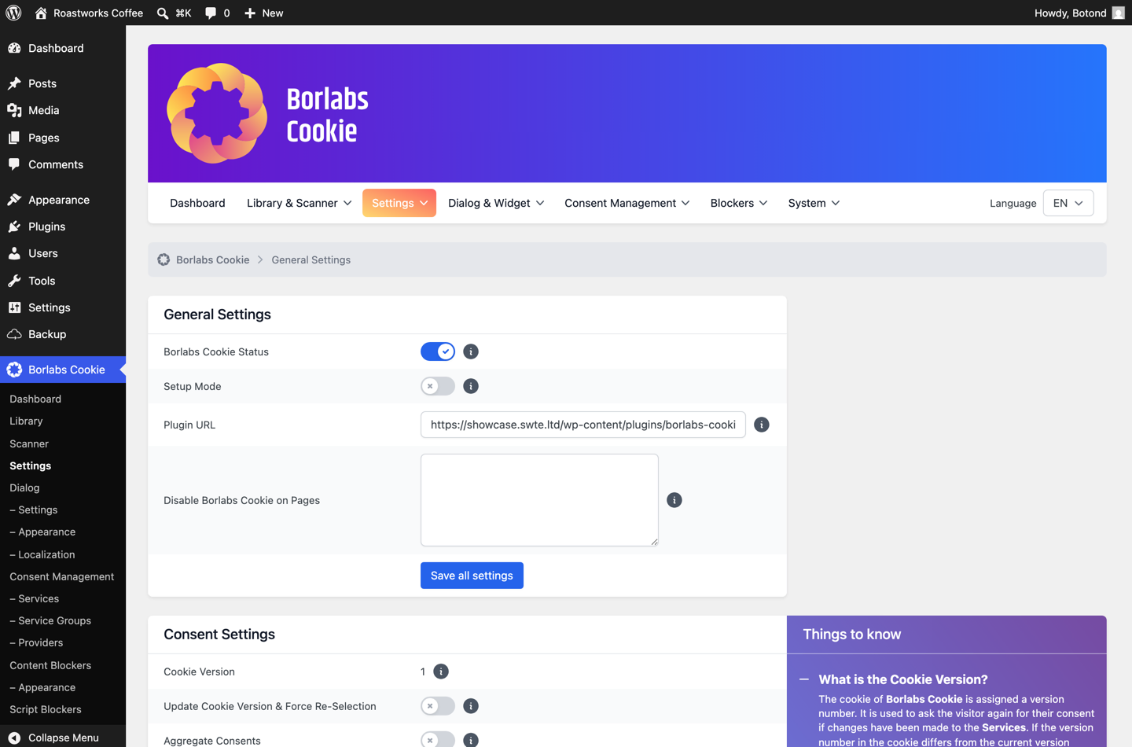Screen dimensions: 1132x747
Task: Click the Cookie Version value 1
Action: pyautogui.click(x=423, y=672)
